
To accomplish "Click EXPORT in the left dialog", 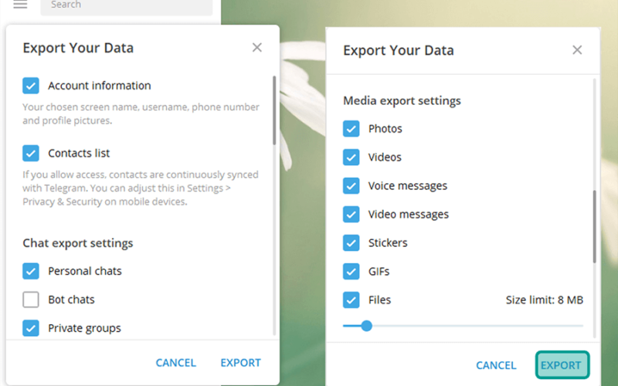I will click(240, 363).
